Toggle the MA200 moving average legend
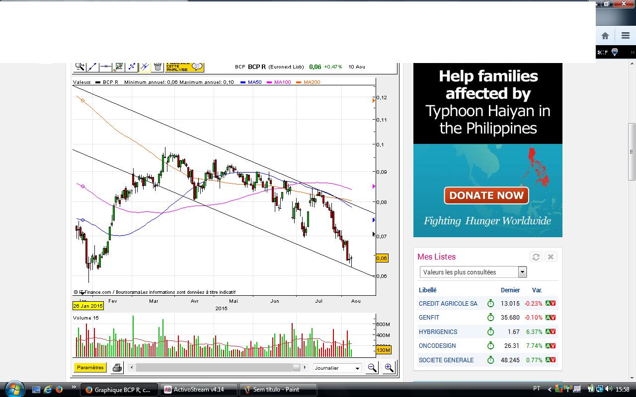 tap(311, 82)
